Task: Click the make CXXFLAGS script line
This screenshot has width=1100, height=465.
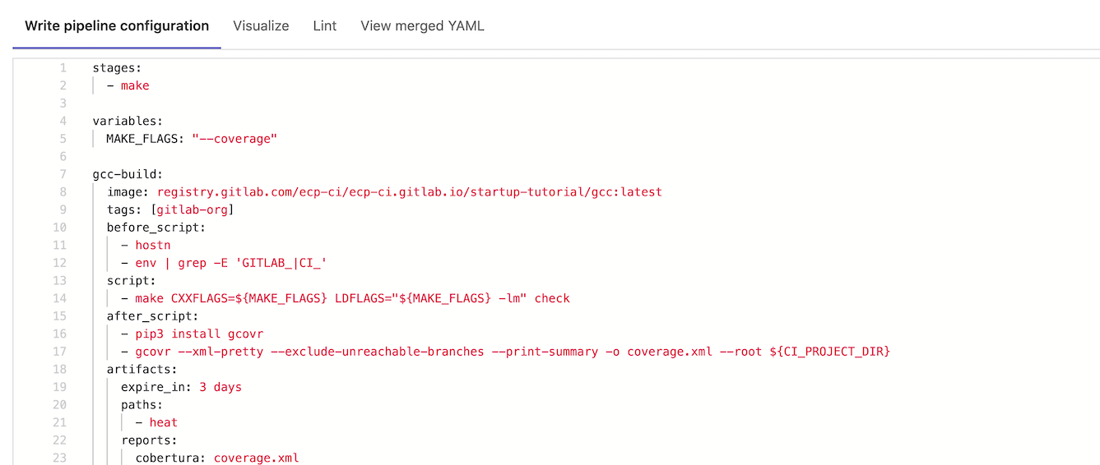Action: point(352,298)
